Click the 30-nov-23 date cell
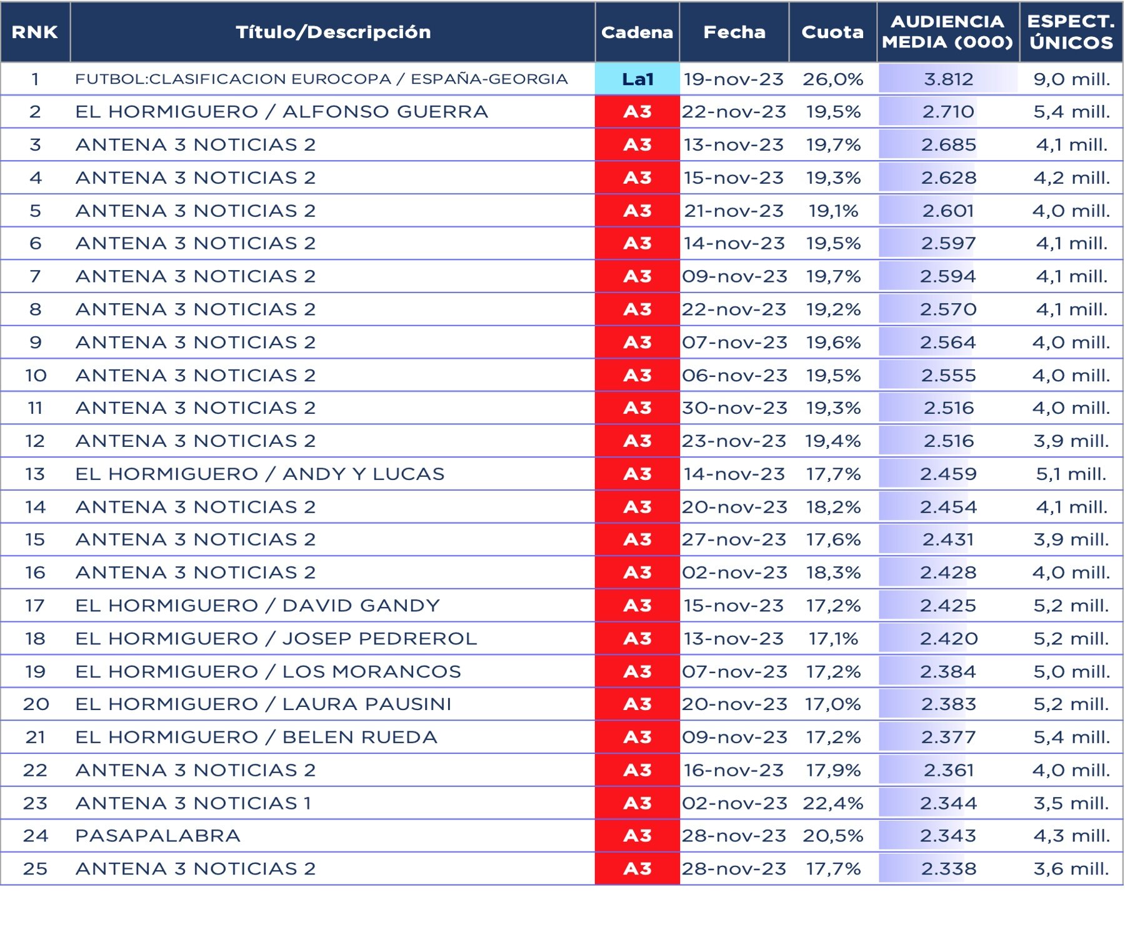Image resolution: width=1125 pixels, height=937 pixels. coord(734,408)
